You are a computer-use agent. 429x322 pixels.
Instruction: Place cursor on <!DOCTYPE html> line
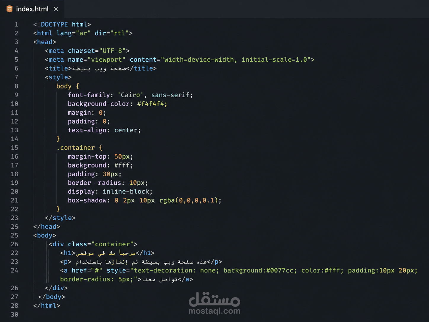[x=62, y=24]
